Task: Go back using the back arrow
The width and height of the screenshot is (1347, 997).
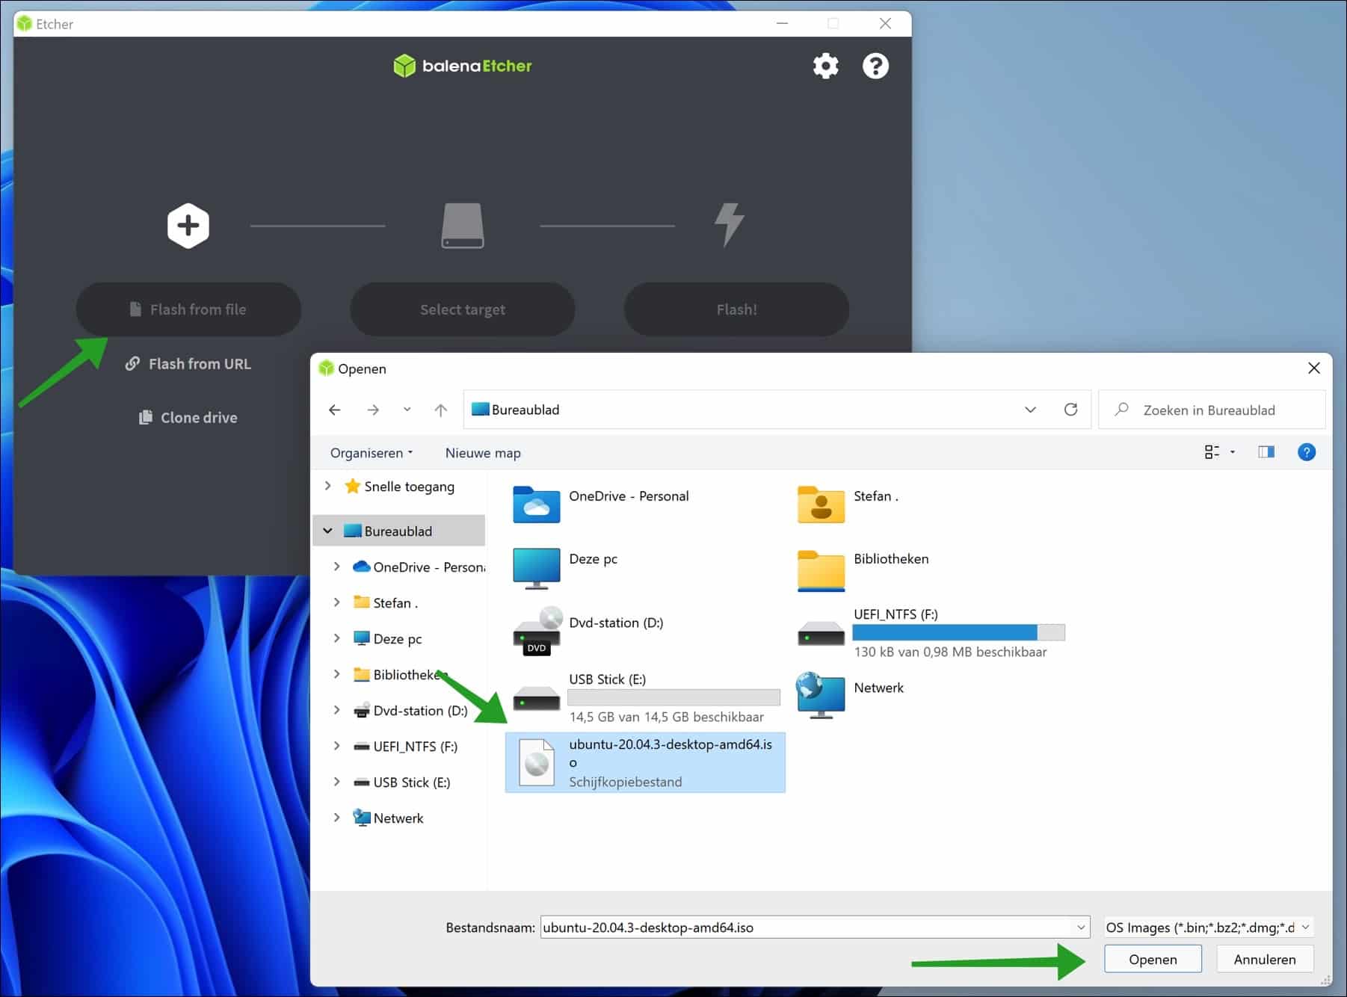Action: 334,410
